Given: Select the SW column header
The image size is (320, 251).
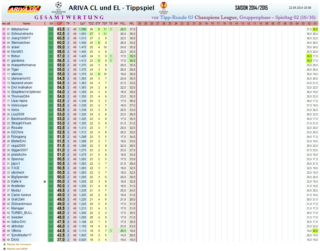Looking at the screenshot, I should [51, 23].
